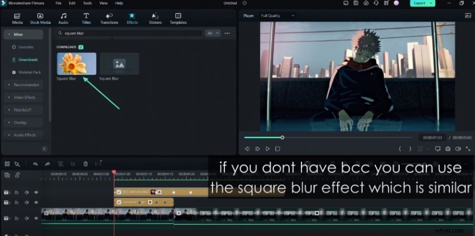Expand the Audio Effects category
475x236 pixels.
point(23,135)
